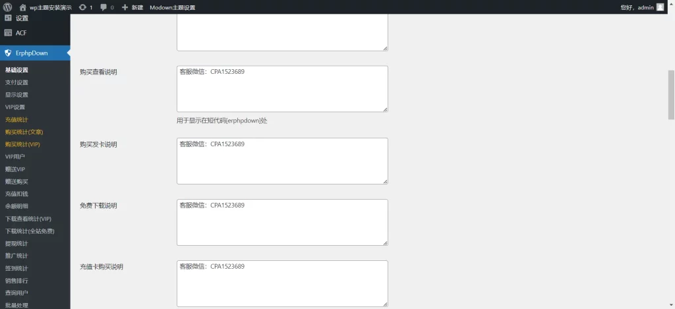Click the updates refresh icon
Screen dimensions: 675x309
[x=82, y=7]
